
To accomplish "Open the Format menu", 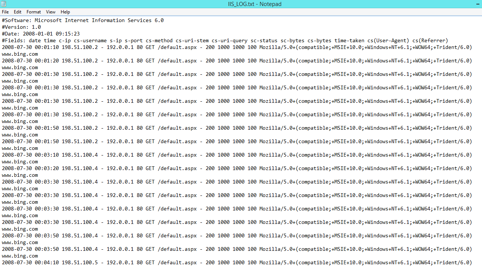I will (34, 12).
